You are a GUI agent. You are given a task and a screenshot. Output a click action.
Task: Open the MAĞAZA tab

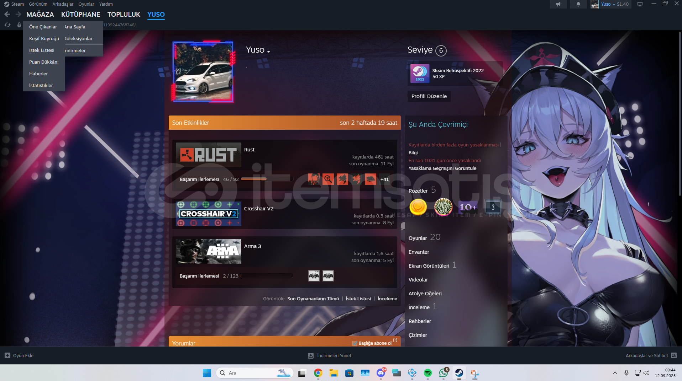(40, 14)
